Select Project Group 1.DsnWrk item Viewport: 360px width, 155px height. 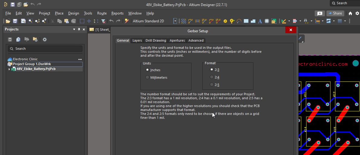pos(45,64)
